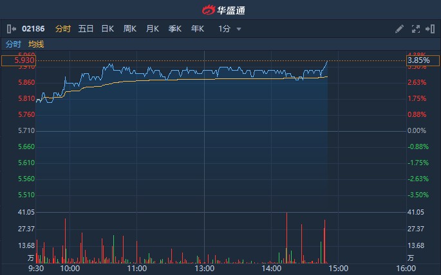The image size is (441, 275).
Task: Click the left 13.68 volume label
Action: click(26, 246)
